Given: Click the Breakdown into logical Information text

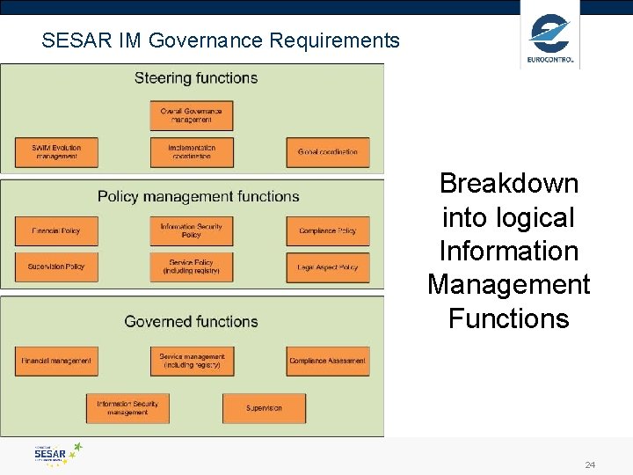Looking at the screenshot, I should 509,251.
